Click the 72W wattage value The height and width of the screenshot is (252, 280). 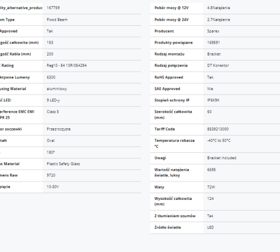pos(211,187)
